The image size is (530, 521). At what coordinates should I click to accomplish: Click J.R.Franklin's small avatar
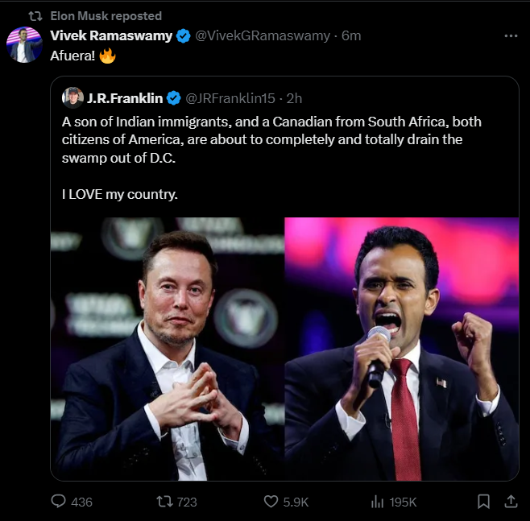[73, 98]
